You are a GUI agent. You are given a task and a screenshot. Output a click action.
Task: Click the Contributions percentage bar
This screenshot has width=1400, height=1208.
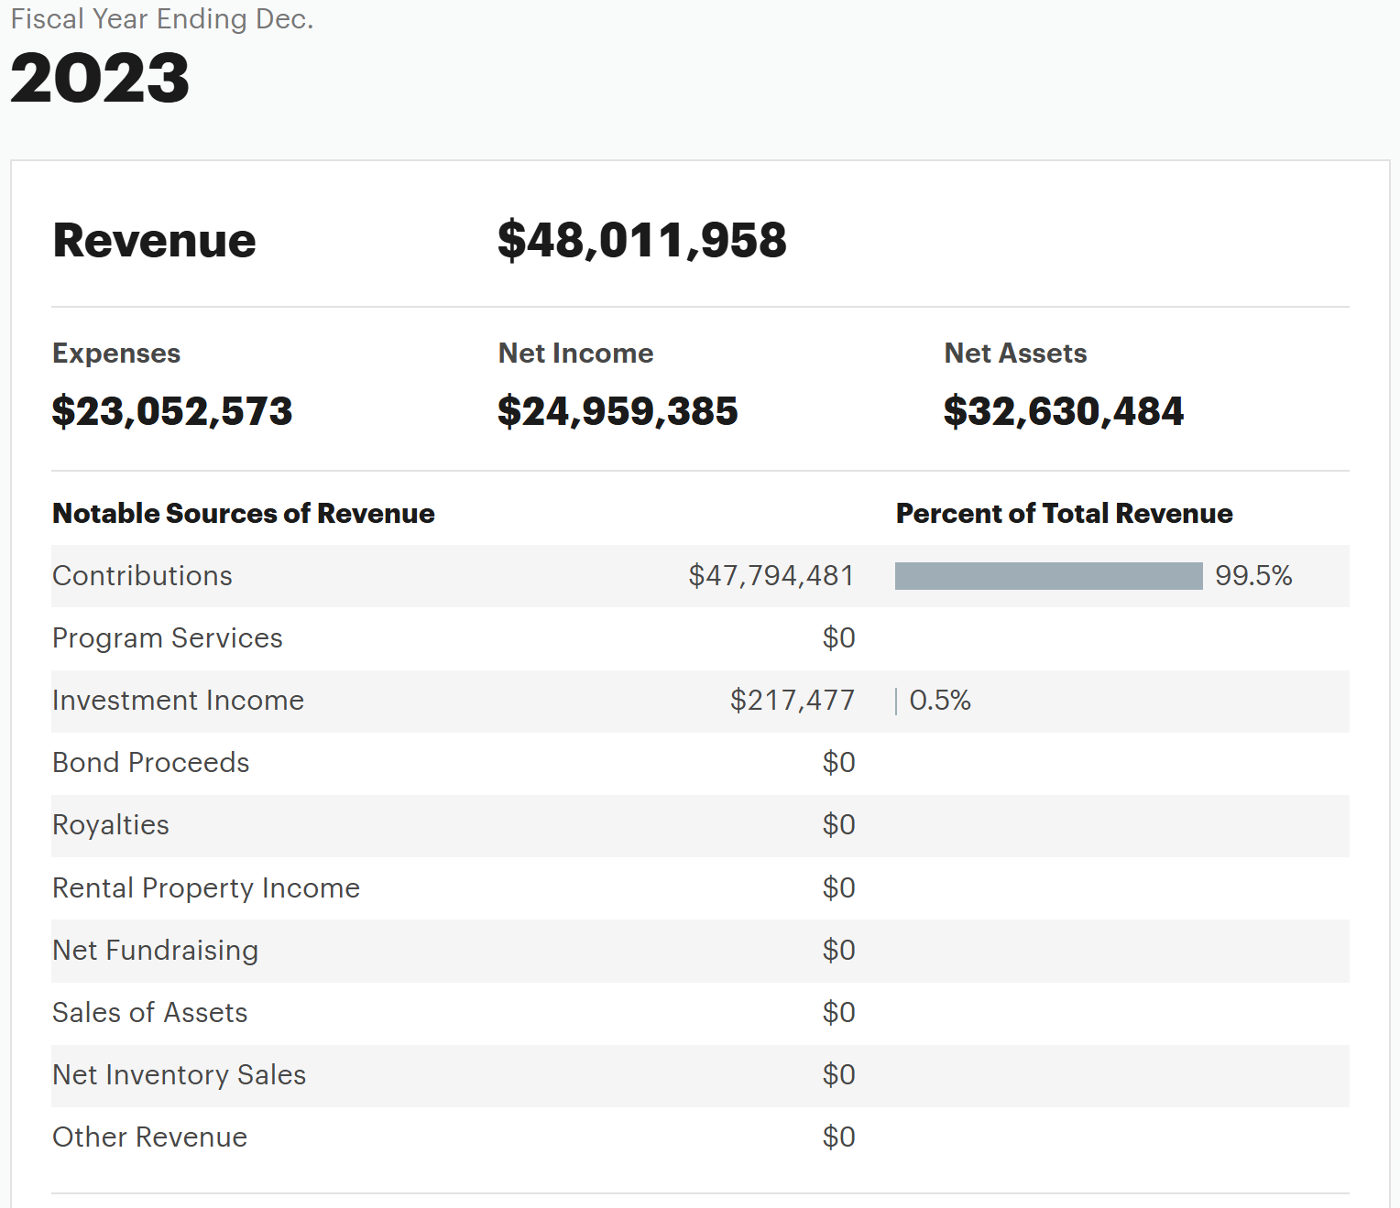[1048, 576]
